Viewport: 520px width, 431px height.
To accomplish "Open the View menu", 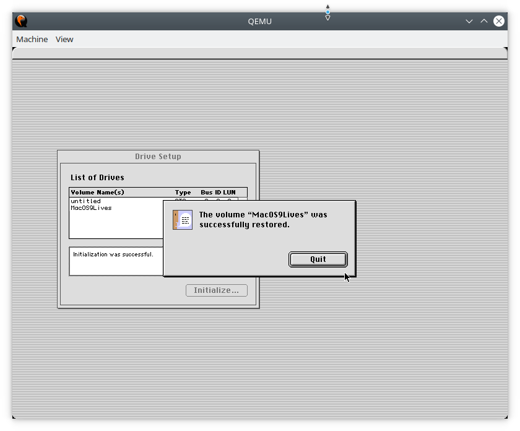I will (x=64, y=39).
